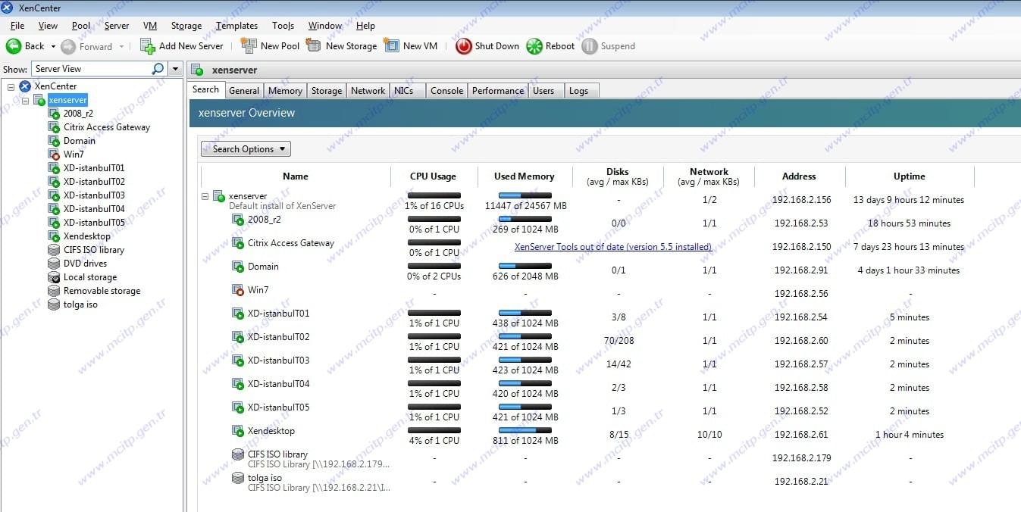Image resolution: width=1021 pixels, height=512 pixels.
Task: Select XD-istanbulT05 in the tree
Action: coord(94,223)
